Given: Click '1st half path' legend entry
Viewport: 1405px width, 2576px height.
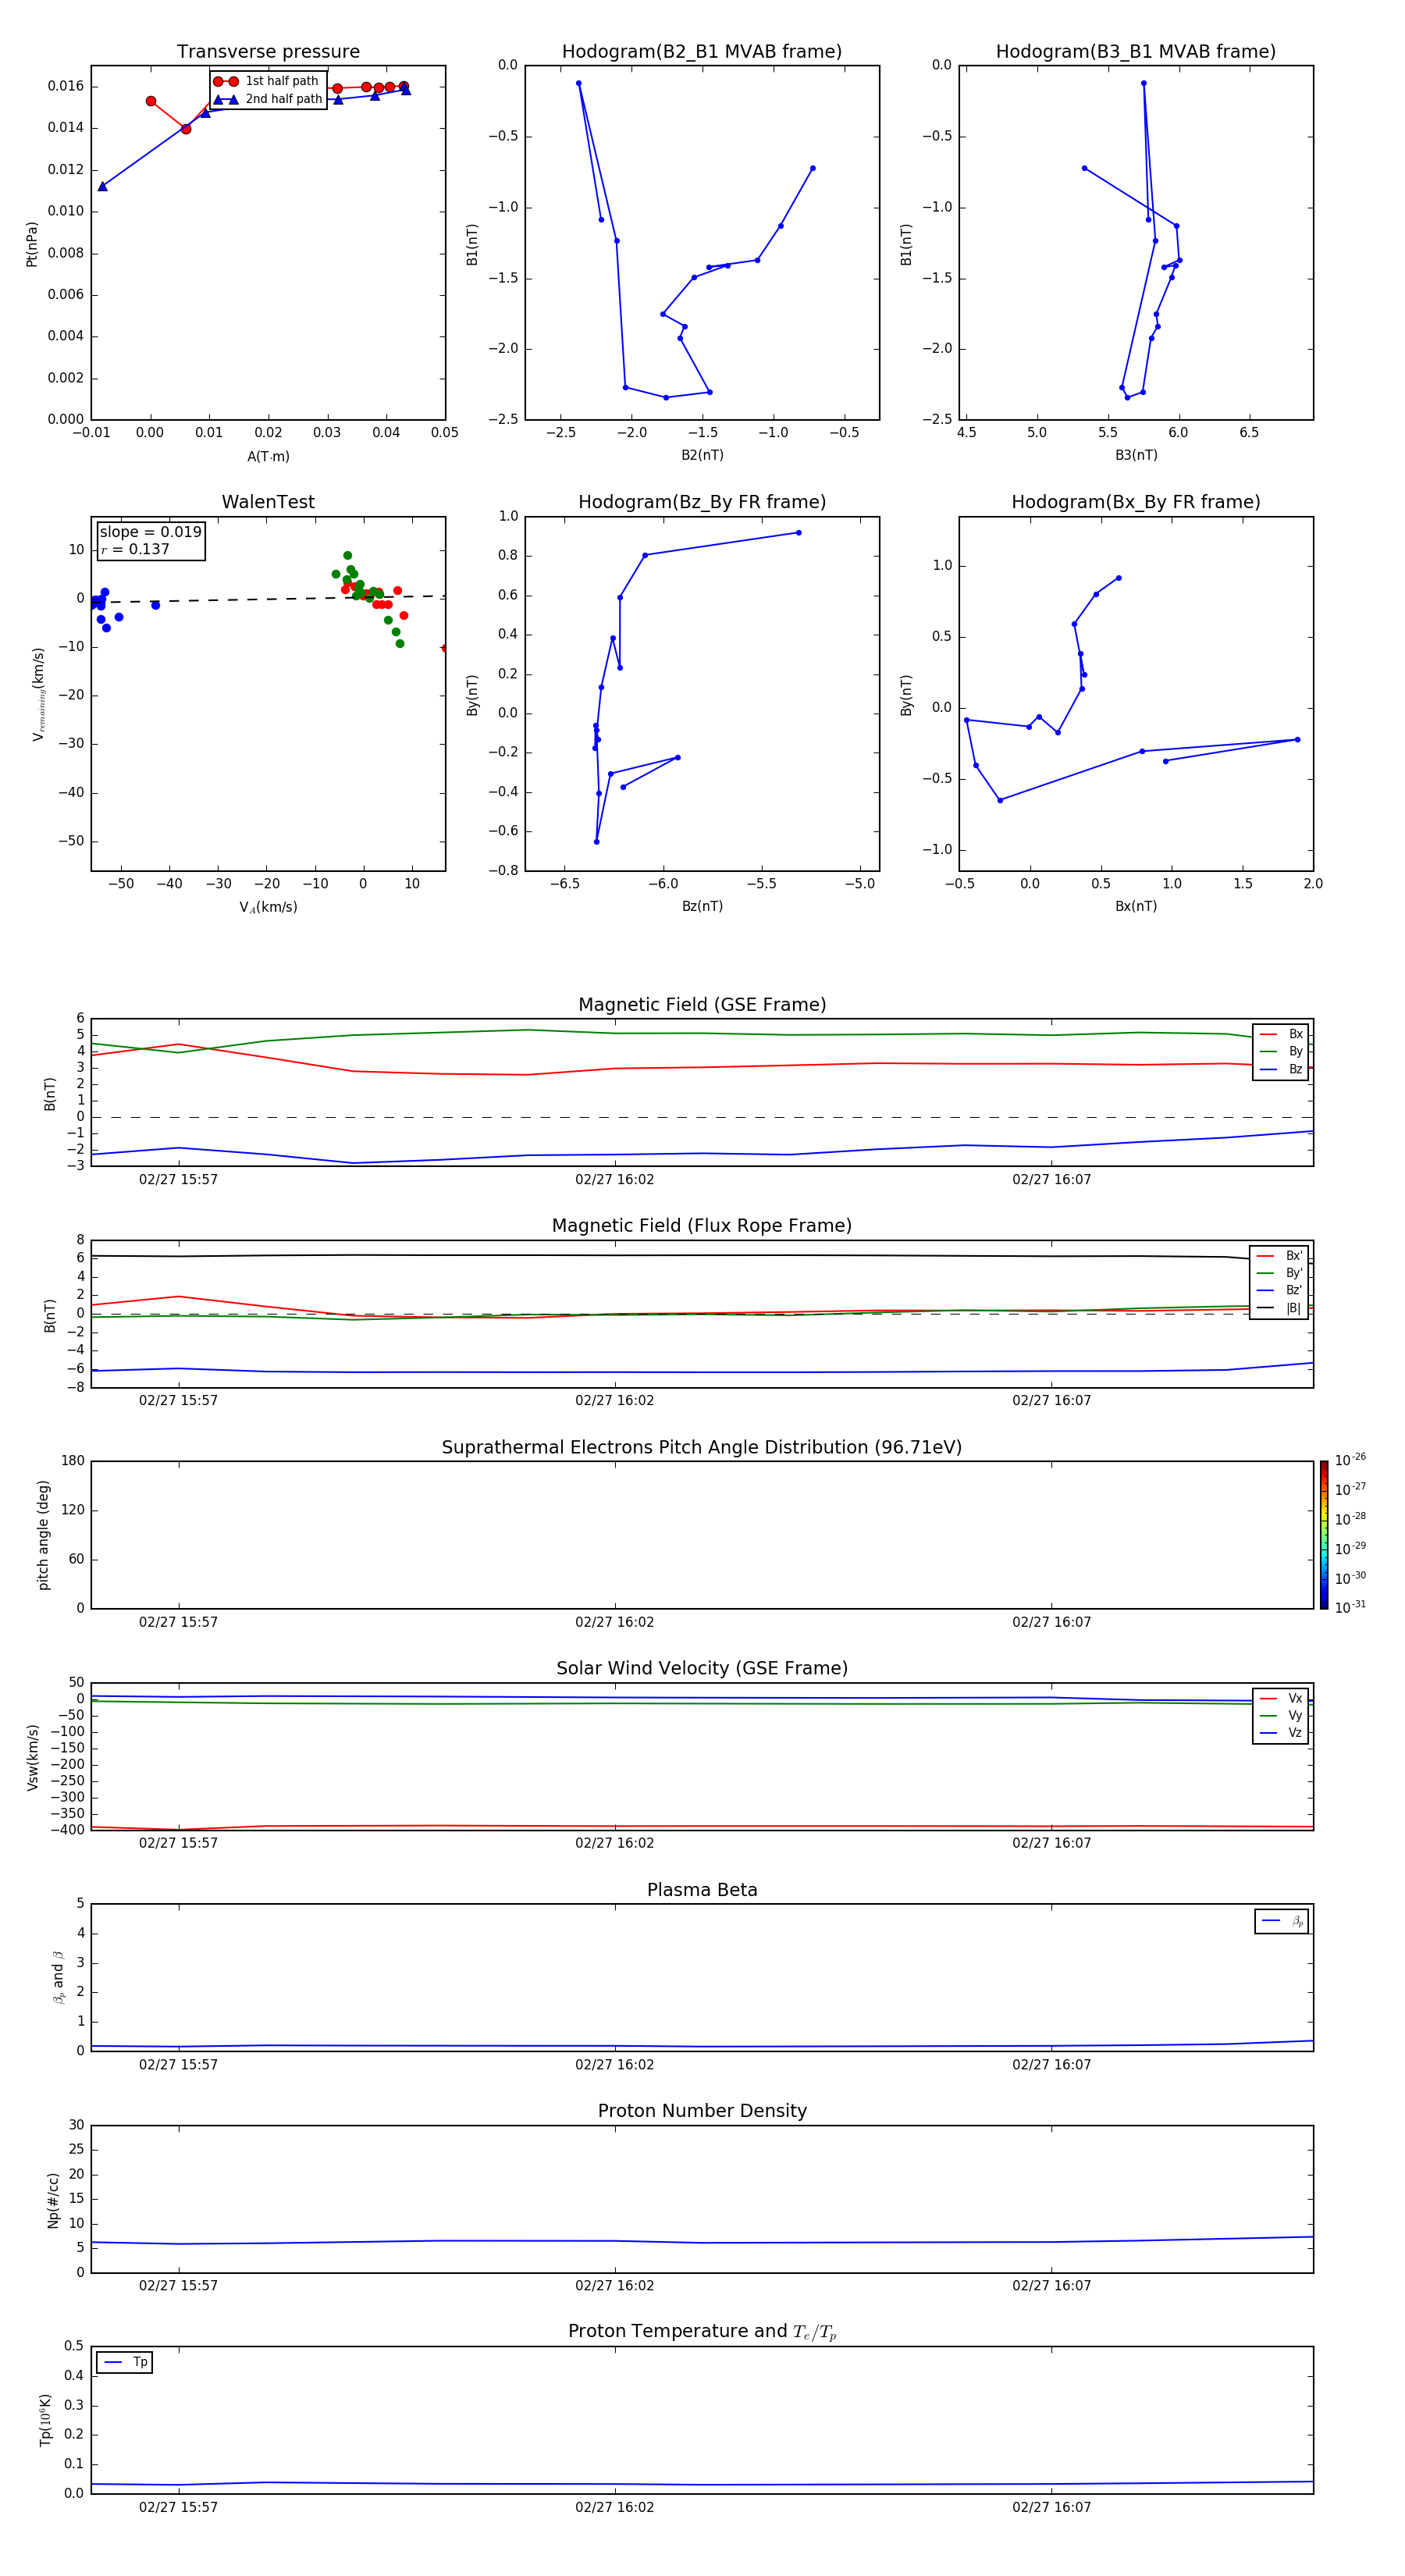Looking at the screenshot, I should coord(267,81).
